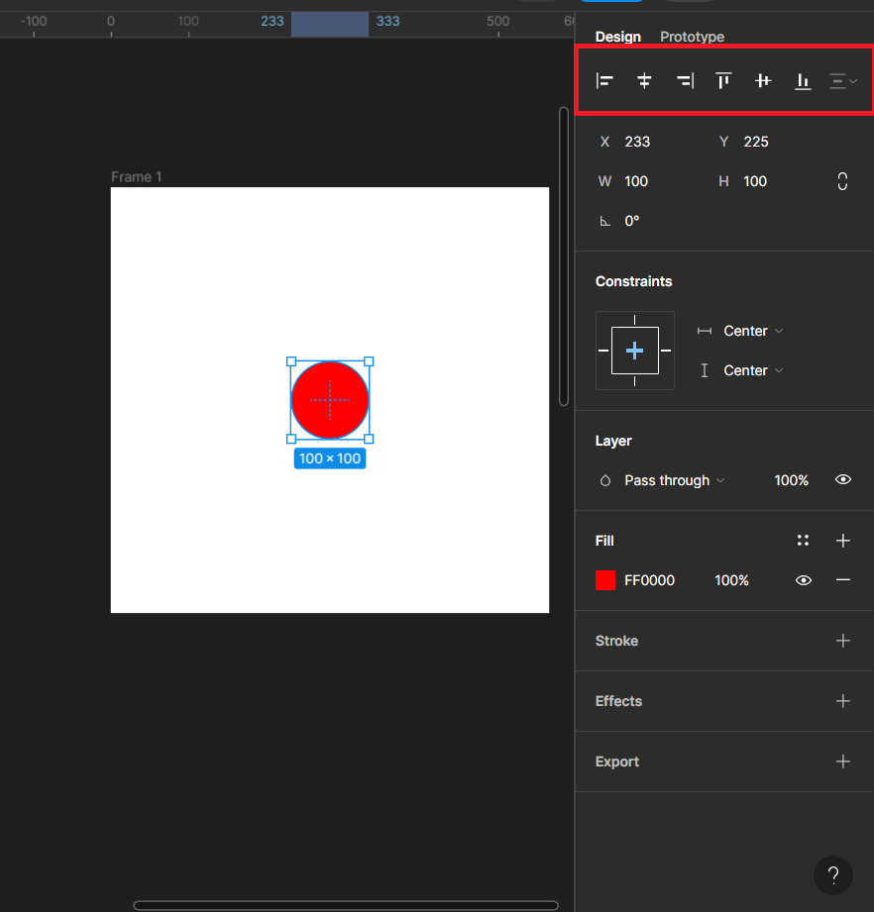Click the Stroke section header
Image resolution: width=874 pixels, height=912 pixels.
[x=616, y=641]
